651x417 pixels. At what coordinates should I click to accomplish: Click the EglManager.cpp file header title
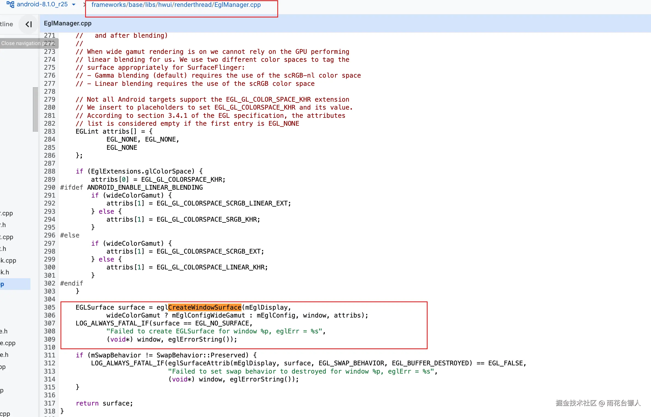click(68, 23)
